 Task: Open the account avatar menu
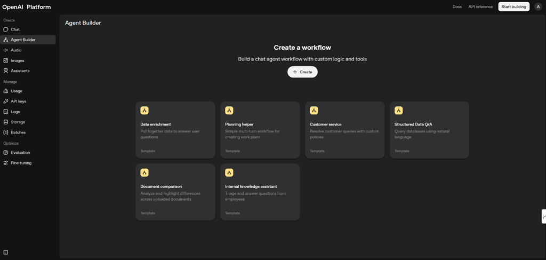(537, 6)
